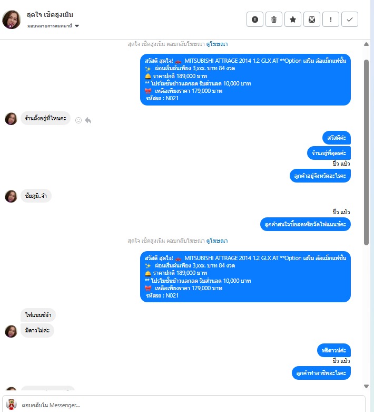Mark conversation done with checkmark icon
Image resolution: width=374 pixels, height=412 pixels.
350,20
